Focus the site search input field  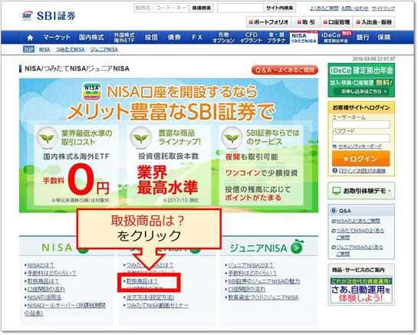tap(240, 8)
